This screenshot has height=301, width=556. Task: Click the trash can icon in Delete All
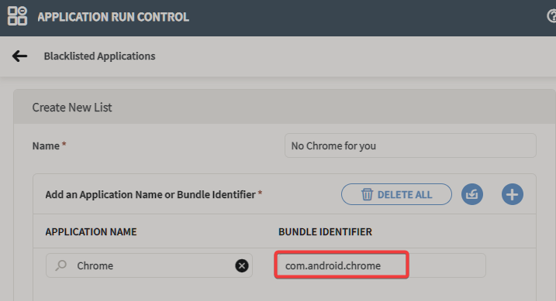[x=367, y=194]
